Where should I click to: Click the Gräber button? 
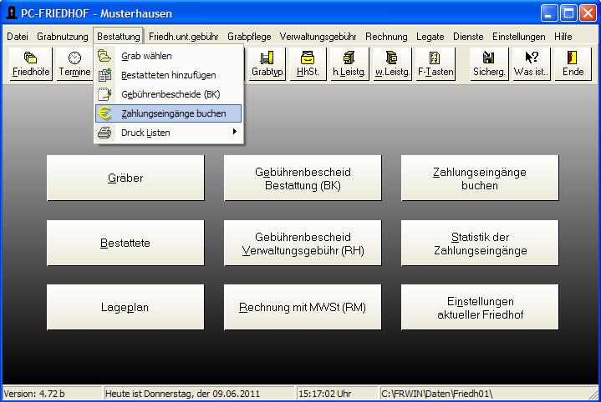coord(125,178)
